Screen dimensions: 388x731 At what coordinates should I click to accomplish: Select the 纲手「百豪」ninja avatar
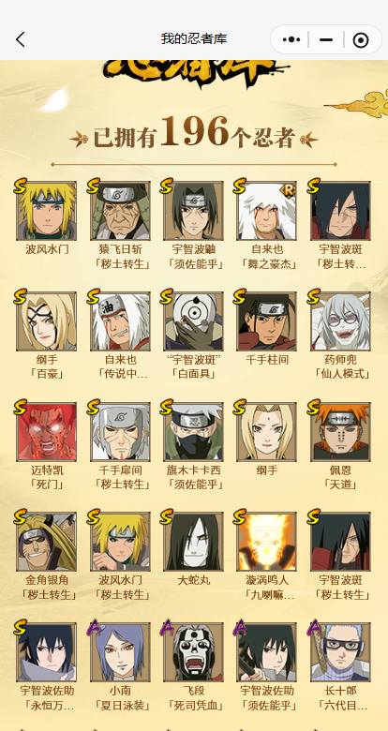coord(47,321)
